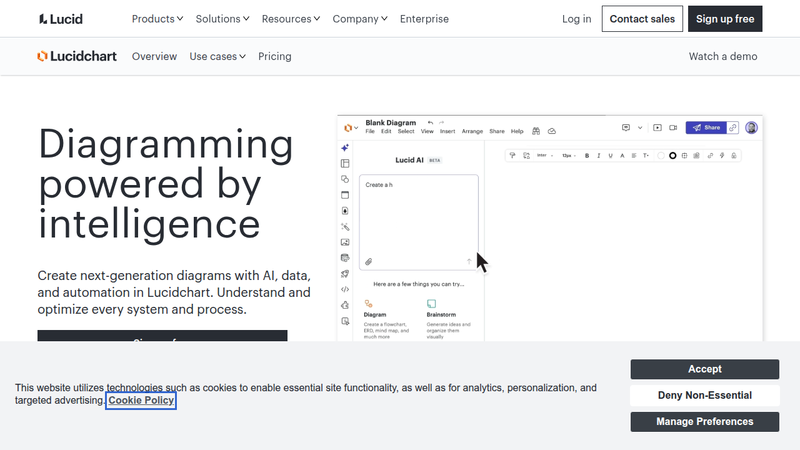Open the code brackets icon in sidebar
This screenshot has height=450, width=800.
(345, 289)
